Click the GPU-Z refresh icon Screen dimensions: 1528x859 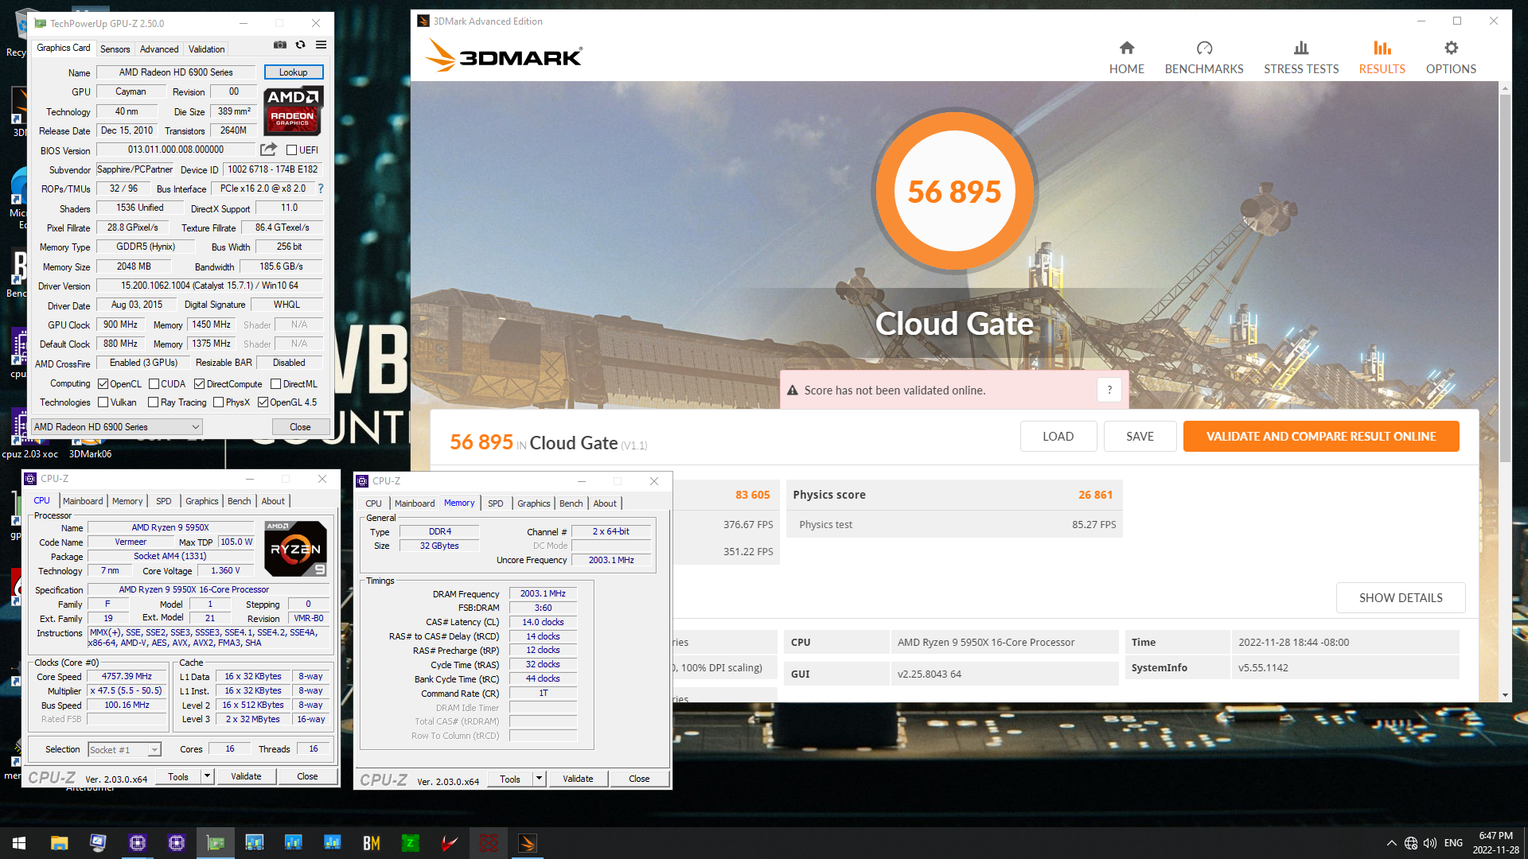(300, 45)
